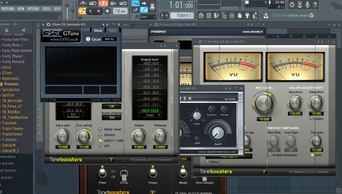The image size is (342, 194).
Task: Switch to GTune INFO tab
Action: click(113, 30)
